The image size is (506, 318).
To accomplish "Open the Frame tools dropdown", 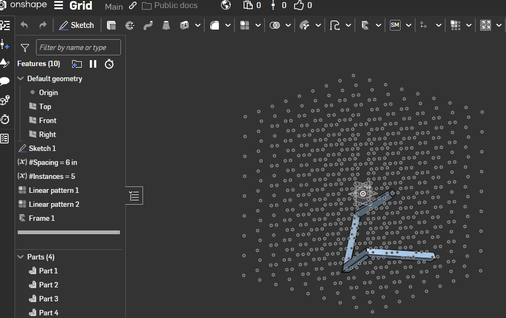I will 379,25.
